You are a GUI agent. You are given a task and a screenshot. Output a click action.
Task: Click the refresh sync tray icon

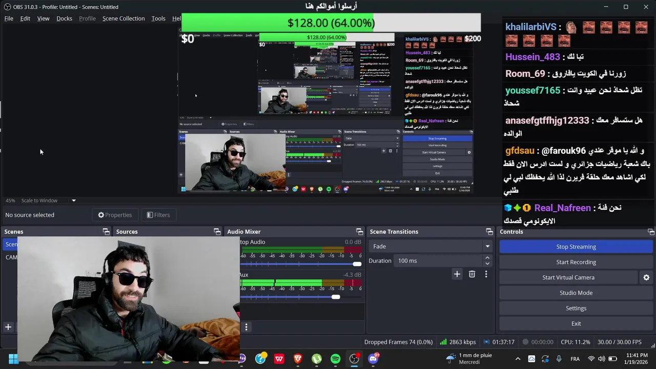click(545, 359)
